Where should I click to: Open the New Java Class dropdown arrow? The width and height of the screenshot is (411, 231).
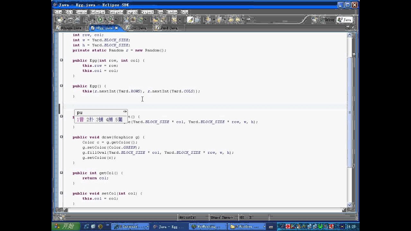pyautogui.click(x=145, y=20)
